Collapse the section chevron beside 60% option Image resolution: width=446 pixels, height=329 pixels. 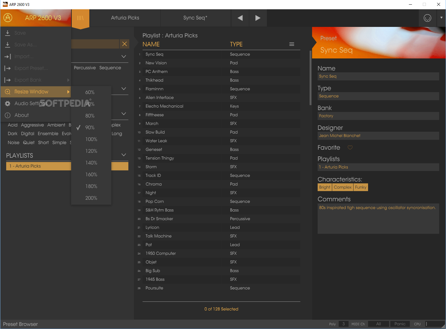124,88
